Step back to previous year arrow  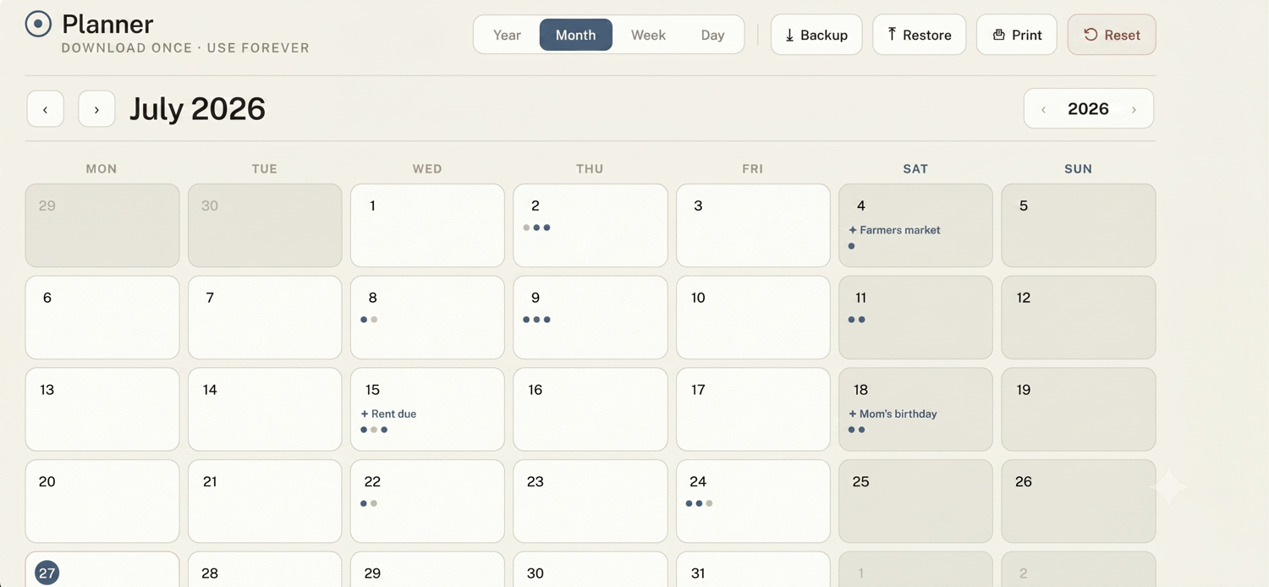pyautogui.click(x=1043, y=109)
